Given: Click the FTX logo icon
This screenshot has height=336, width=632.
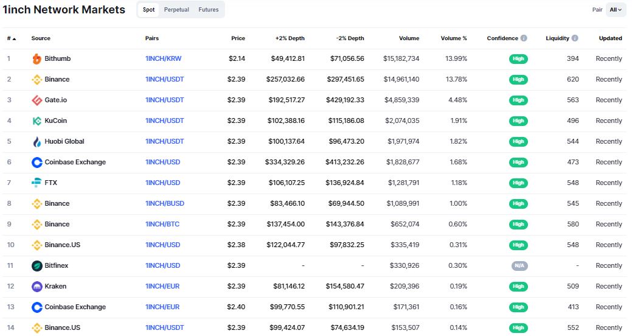Looking at the screenshot, I should point(36,183).
